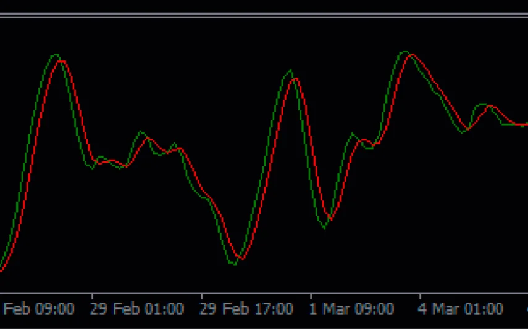This screenshot has width=528, height=329.
Task: Click the green line's lowest trough before 29 Feb 17:00
Action: (x=233, y=264)
